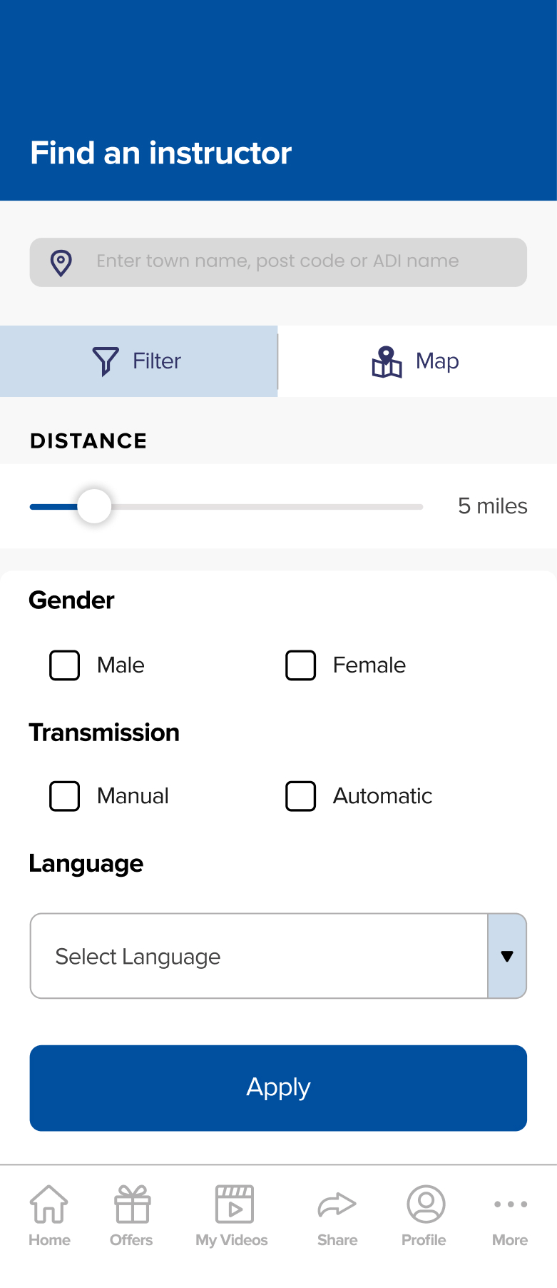Tap the Share arrow icon
The height and width of the screenshot is (1288, 557).
[337, 1204]
